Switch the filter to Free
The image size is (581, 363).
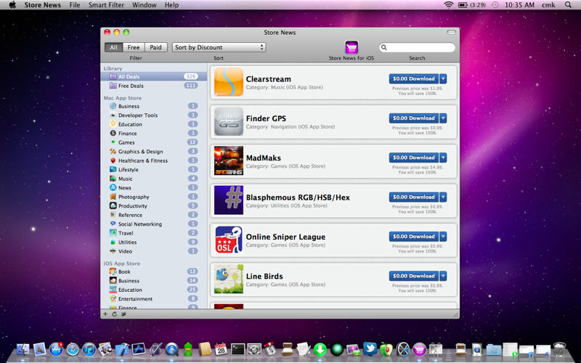(134, 47)
